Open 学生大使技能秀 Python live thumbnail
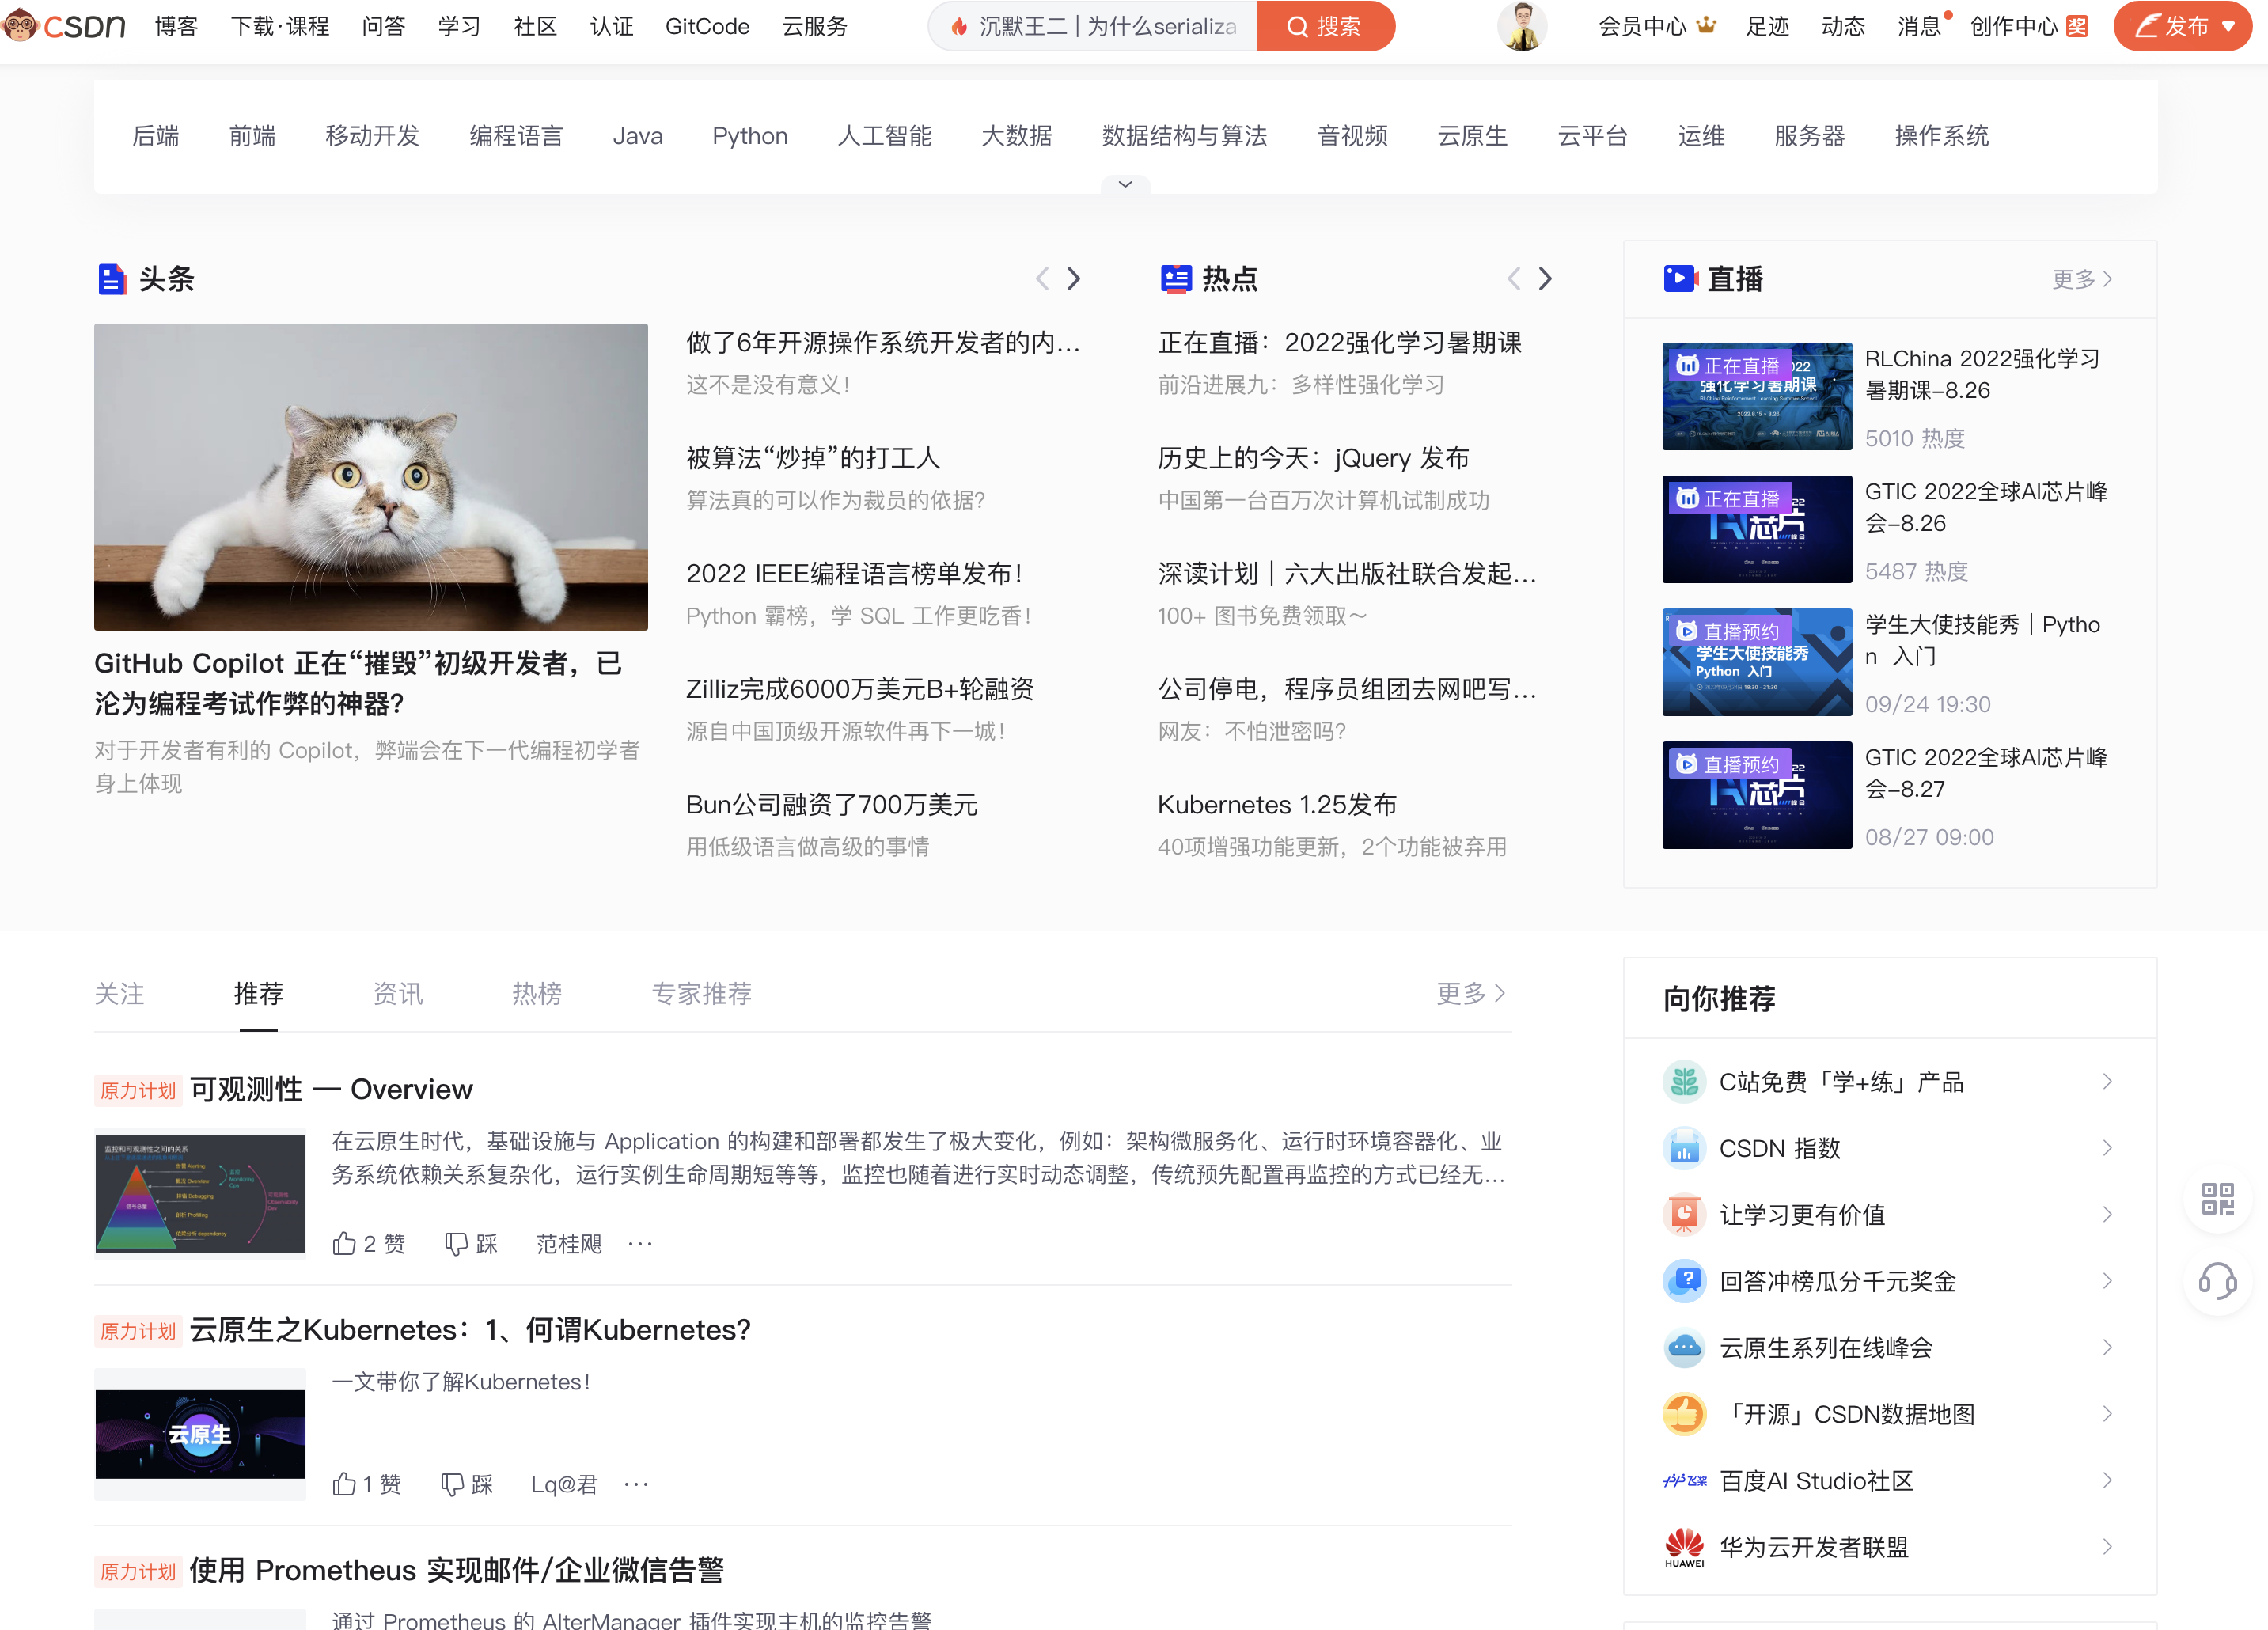Viewport: 2268px width, 1630px height. (1757, 662)
